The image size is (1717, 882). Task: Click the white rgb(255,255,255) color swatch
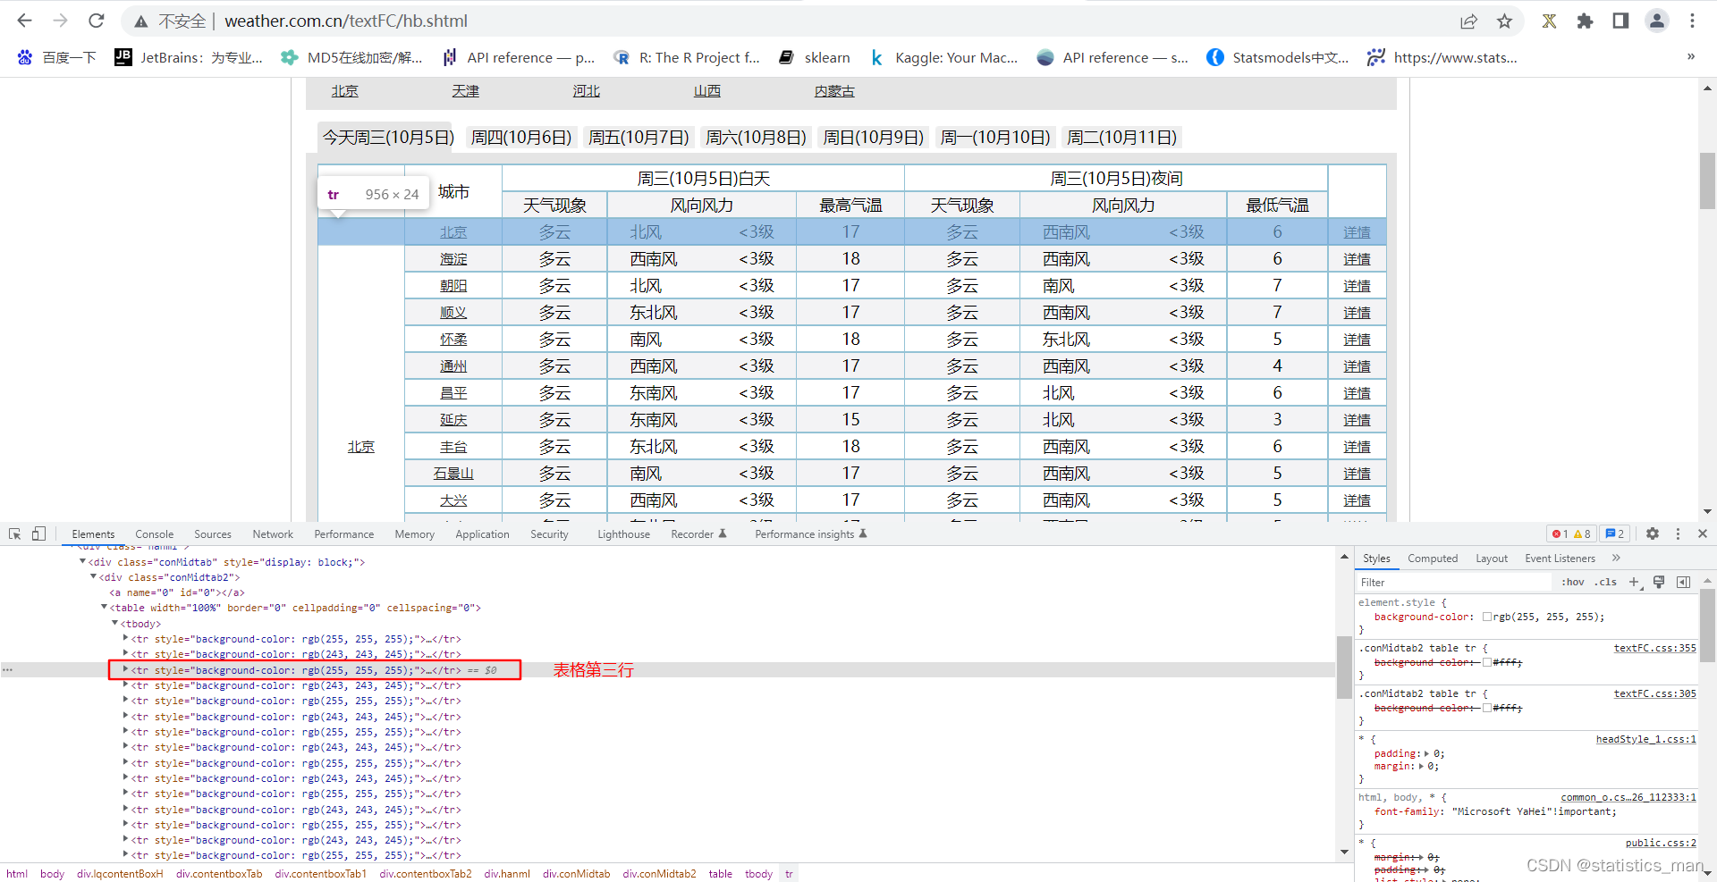point(1487,617)
